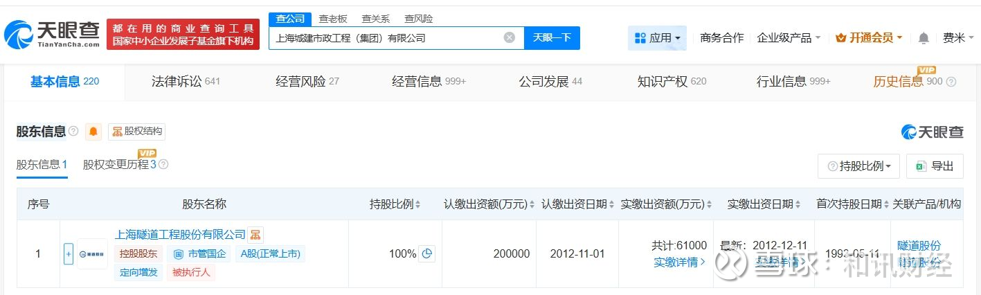Click the 共计:61000 paid-in amount
This screenshot has height=295, width=981.
point(679,245)
